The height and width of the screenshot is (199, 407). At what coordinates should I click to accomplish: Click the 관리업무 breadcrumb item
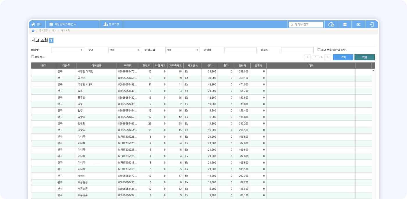[x=43, y=31]
